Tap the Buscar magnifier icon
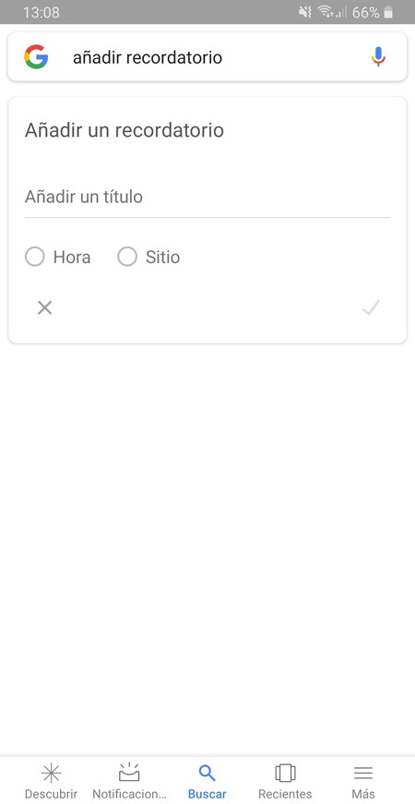Image resolution: width=415 pixels, height=804 pixels. coord(207,773)
